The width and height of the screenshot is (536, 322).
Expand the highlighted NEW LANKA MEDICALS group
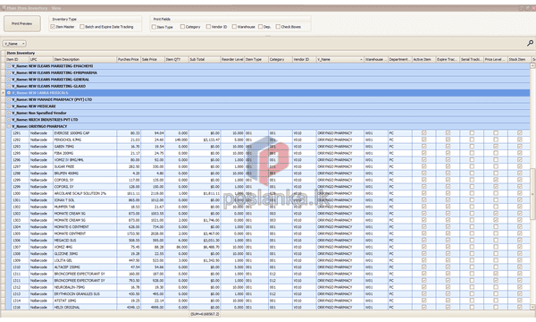tap(9, 93)
